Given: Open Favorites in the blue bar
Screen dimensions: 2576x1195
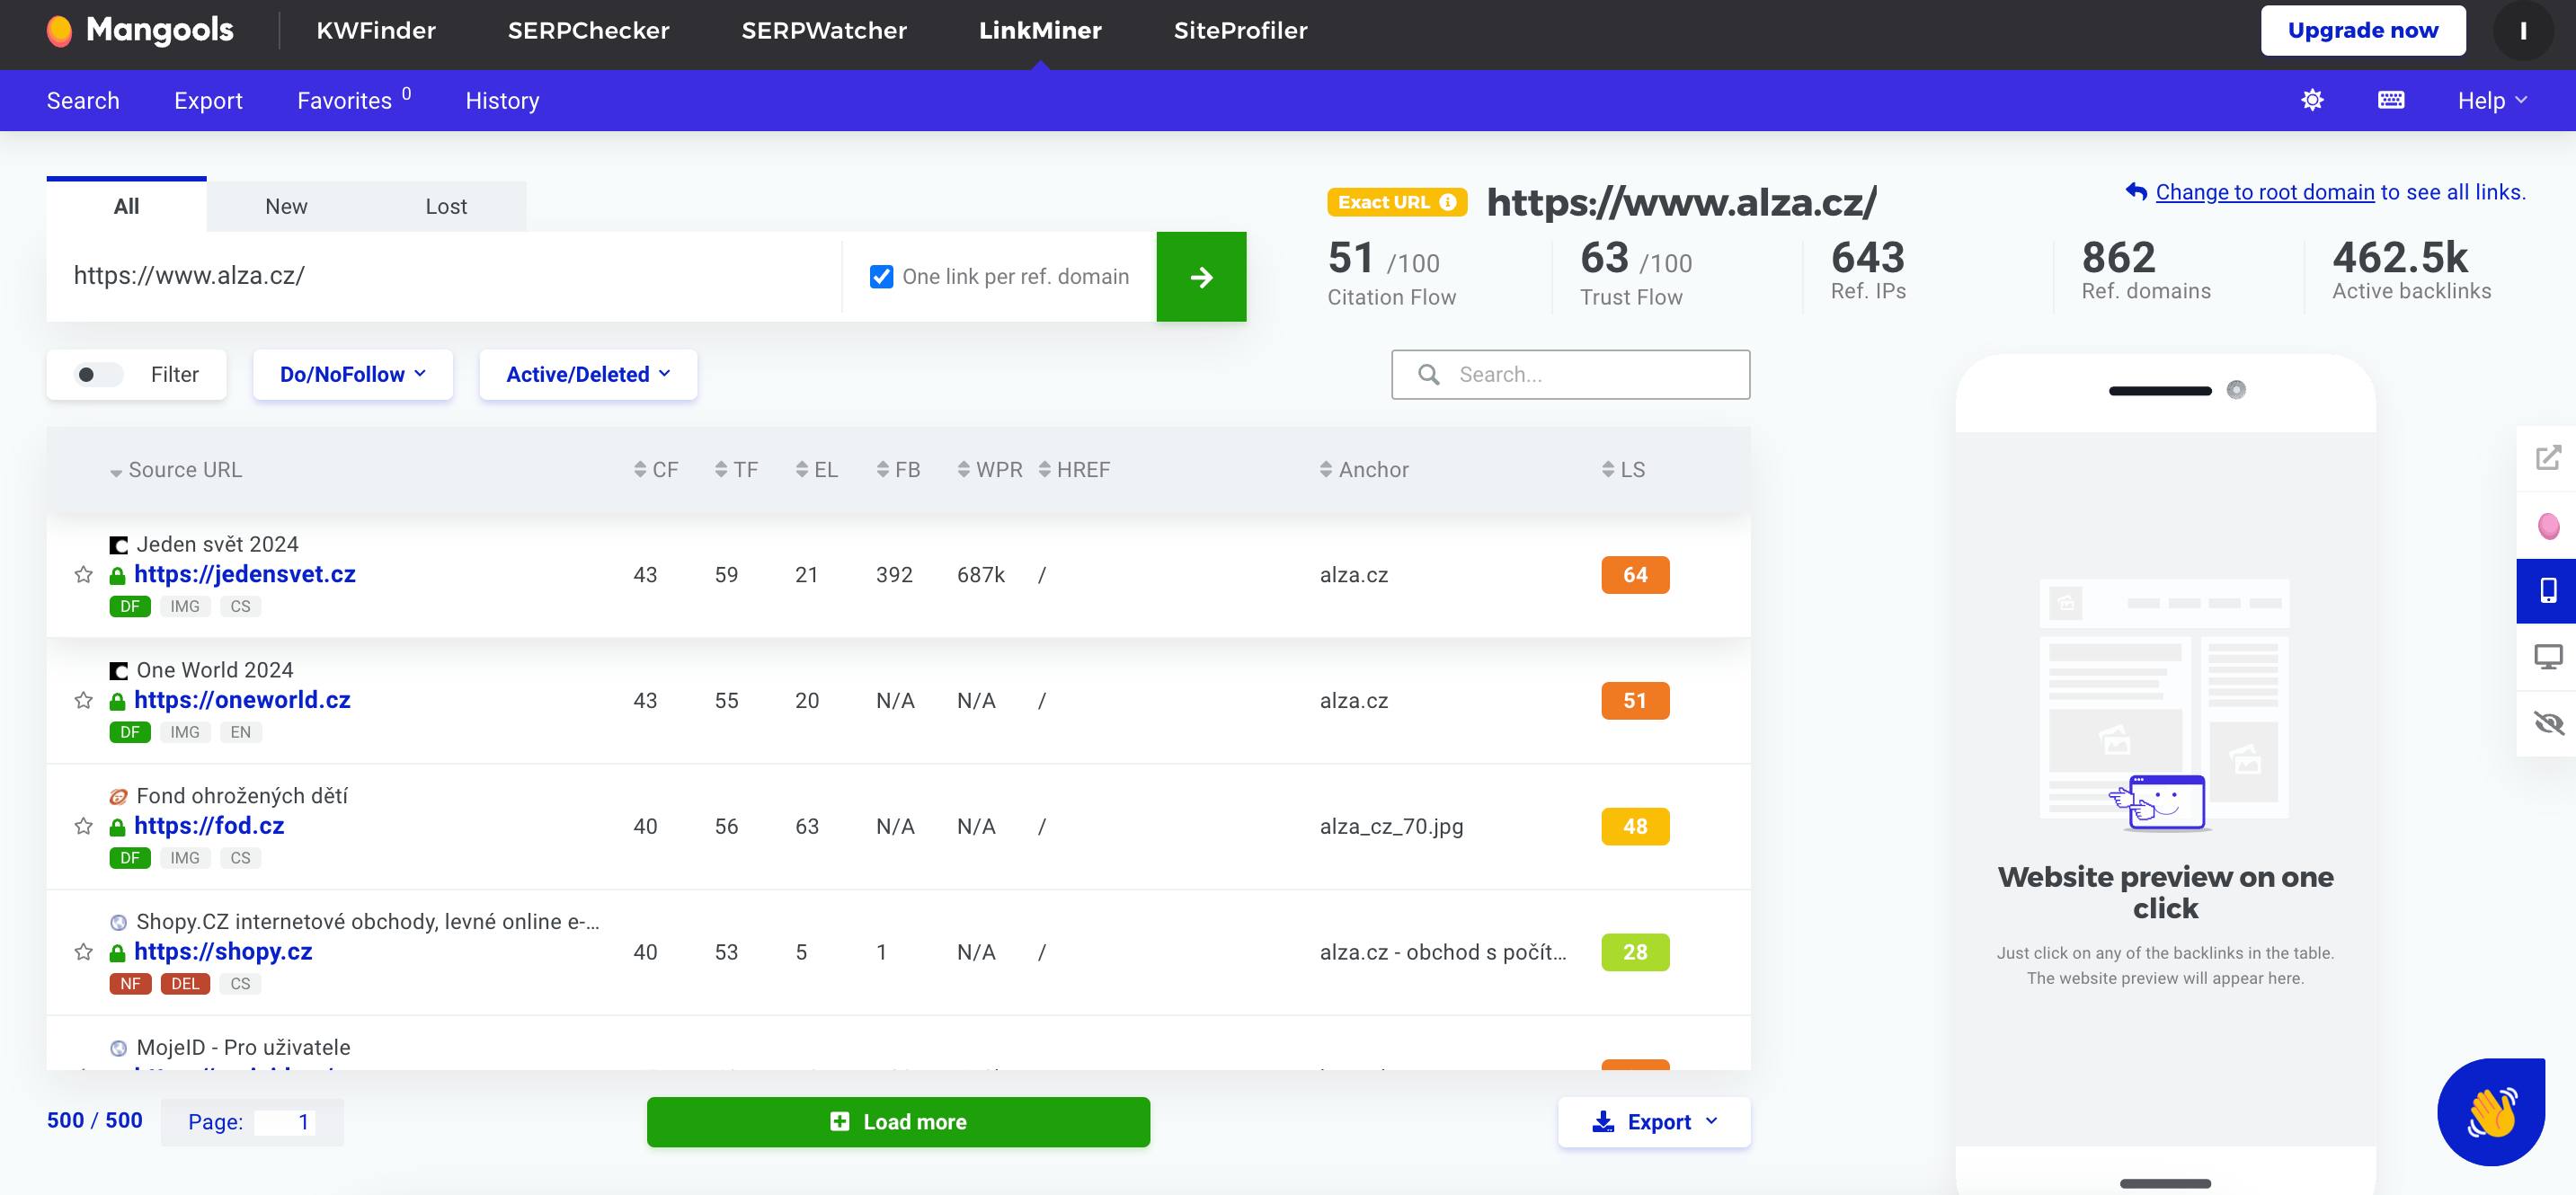Looking at the screenshot, I should pyautogui.click(x=354, y=100).
